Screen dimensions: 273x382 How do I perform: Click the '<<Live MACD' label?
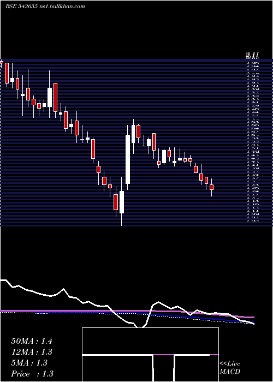pos(230,368)
